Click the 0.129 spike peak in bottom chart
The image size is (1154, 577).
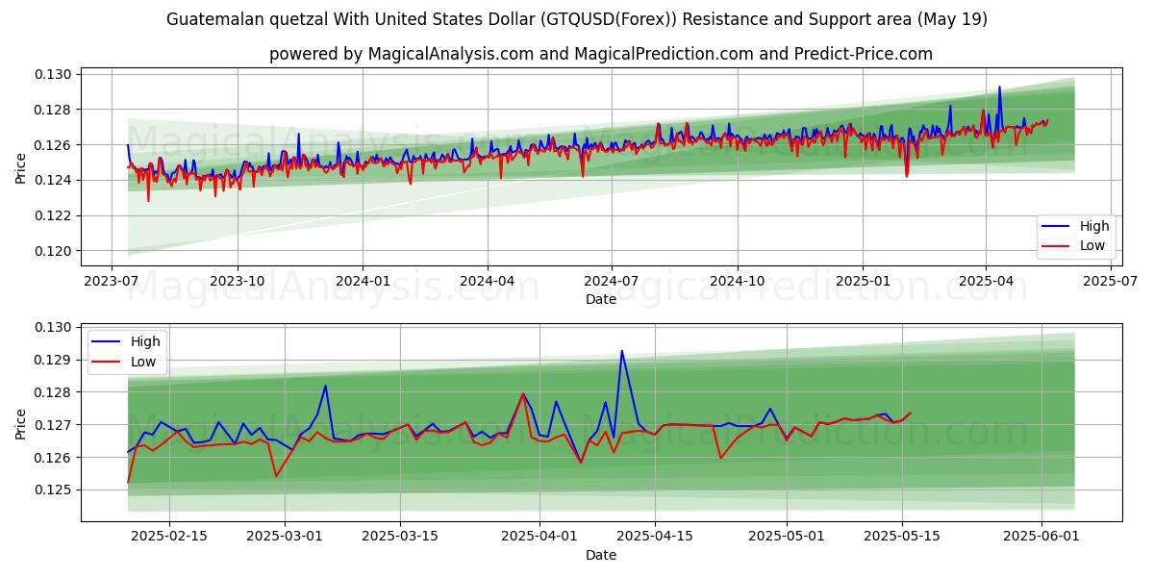coord(621,351)
